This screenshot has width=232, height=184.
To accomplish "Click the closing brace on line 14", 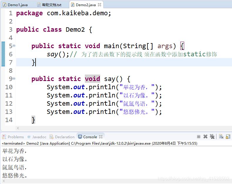I will point(33,120).
